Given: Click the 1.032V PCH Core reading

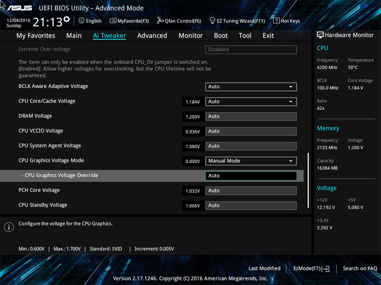Looking at the screenshot, I should (x=193, y=191).
